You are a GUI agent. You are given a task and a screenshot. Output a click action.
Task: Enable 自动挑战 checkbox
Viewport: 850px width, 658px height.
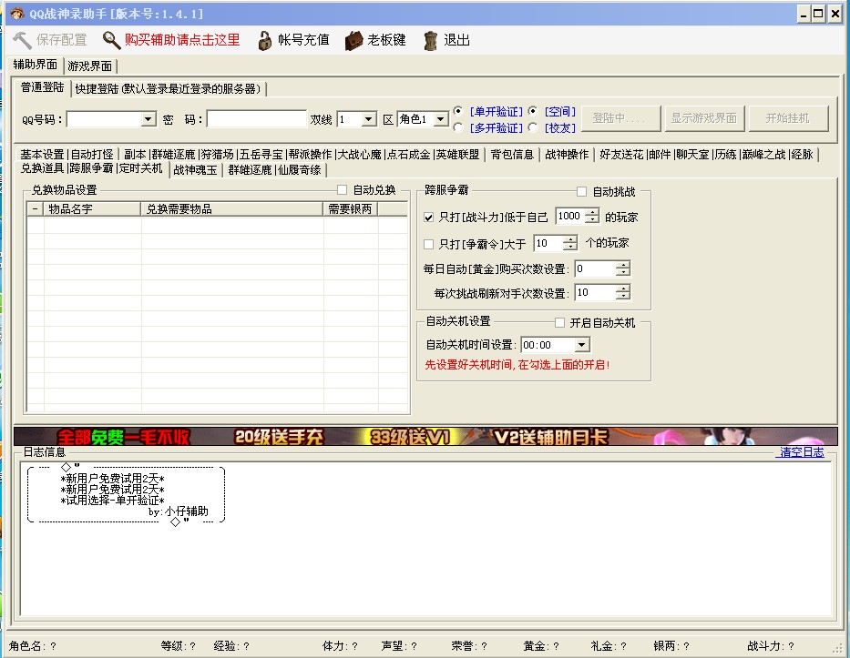581,191
